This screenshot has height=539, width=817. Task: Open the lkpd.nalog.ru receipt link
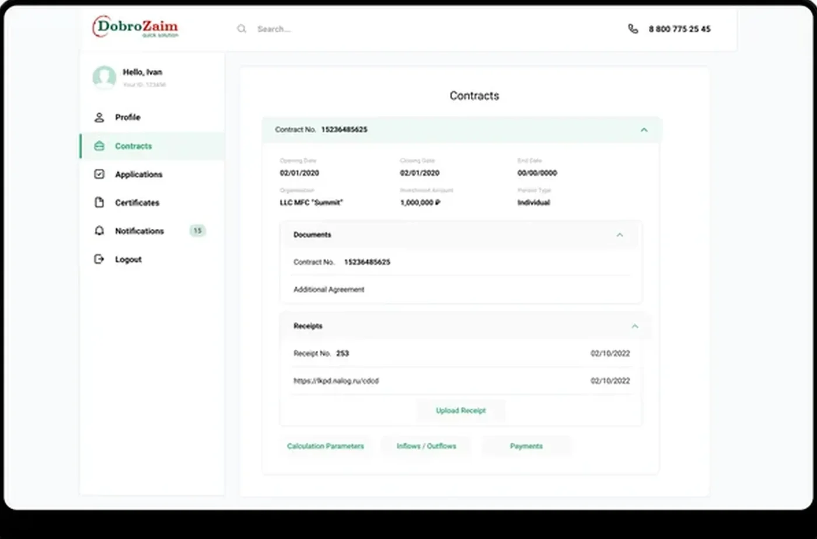(336, 381)
